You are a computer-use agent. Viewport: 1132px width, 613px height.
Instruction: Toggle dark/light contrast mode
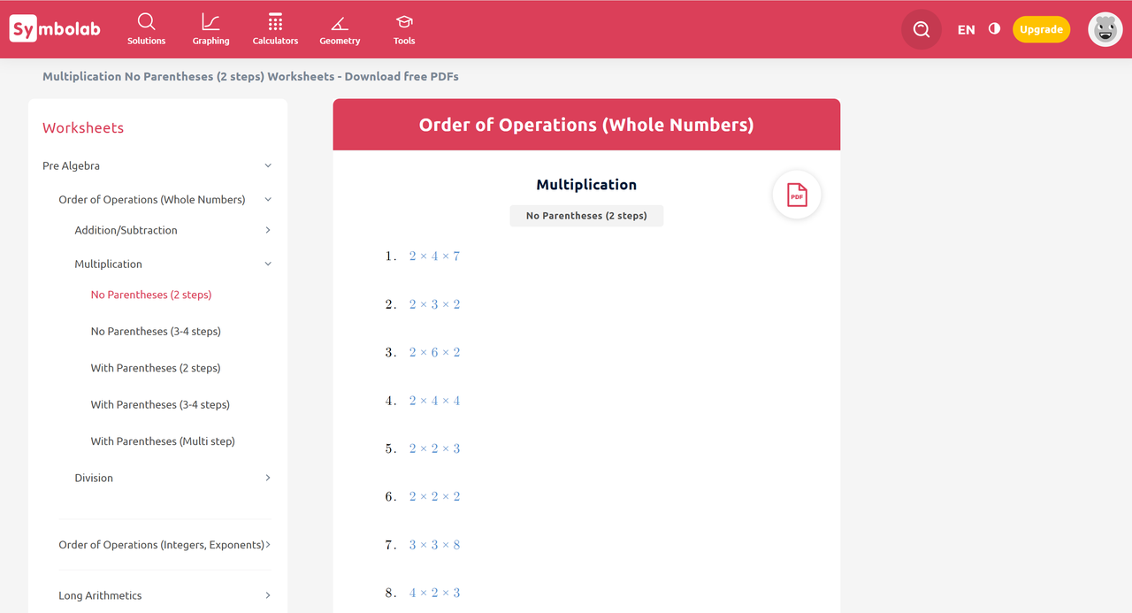pos(994,29)
